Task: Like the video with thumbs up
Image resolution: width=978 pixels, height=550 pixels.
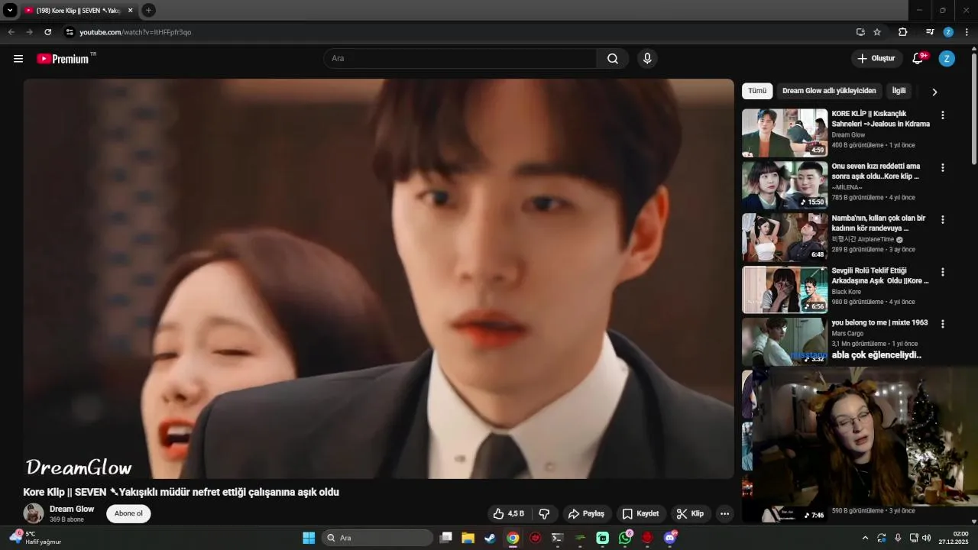Action: pos(508,513)
